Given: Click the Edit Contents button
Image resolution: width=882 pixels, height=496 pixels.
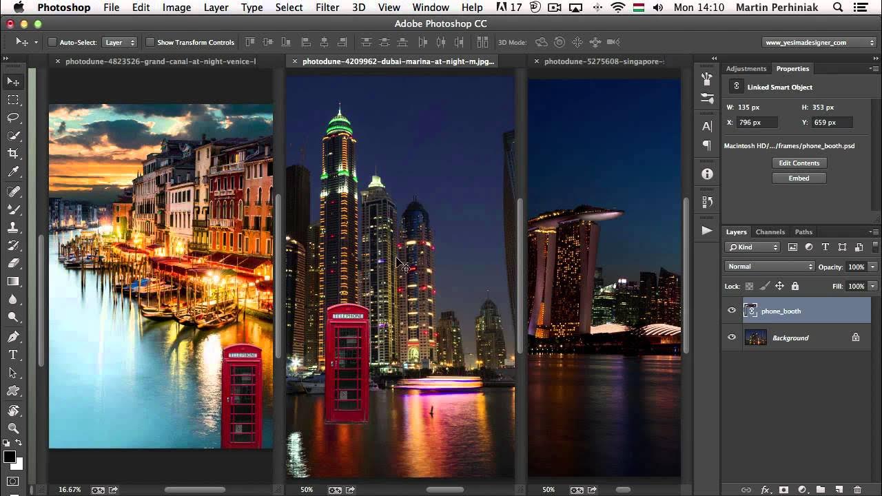Looking at the screenshot, I should click(799, 163).
